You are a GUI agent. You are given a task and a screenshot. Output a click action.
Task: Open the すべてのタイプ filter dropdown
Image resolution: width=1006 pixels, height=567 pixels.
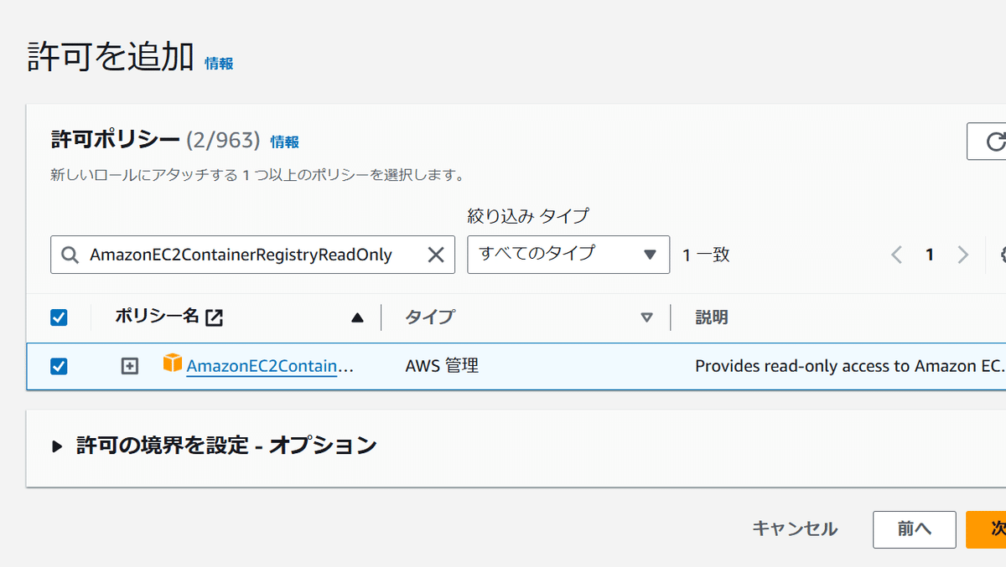[x=568, y=254]
